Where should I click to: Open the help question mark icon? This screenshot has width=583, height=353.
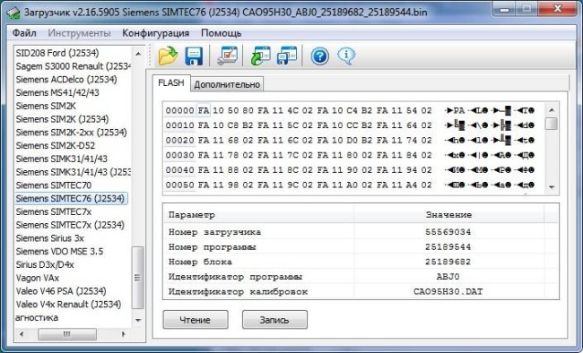(x=320, y=56)
